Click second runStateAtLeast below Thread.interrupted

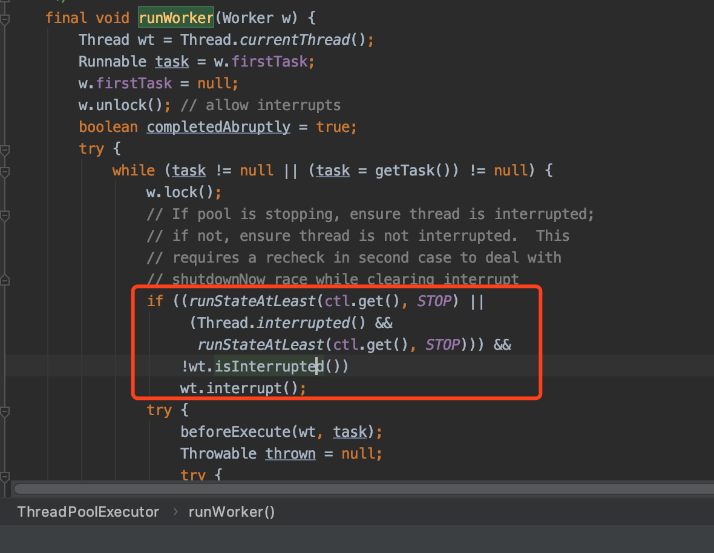260,345
